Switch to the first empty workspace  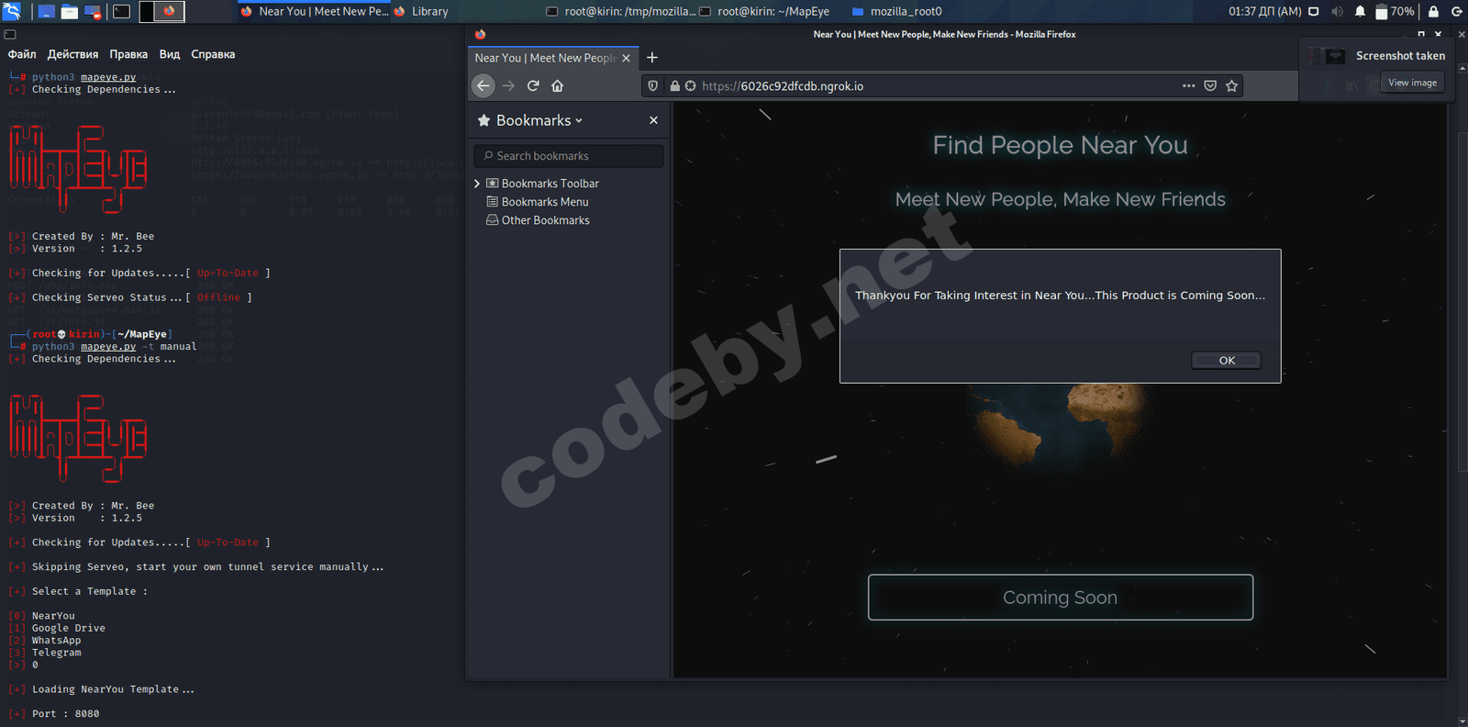146,11
